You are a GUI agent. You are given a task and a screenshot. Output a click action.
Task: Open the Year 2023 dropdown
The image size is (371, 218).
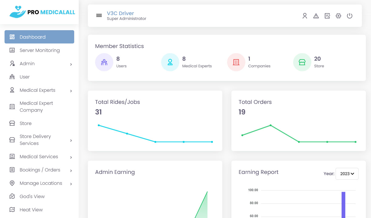(347, 174)
